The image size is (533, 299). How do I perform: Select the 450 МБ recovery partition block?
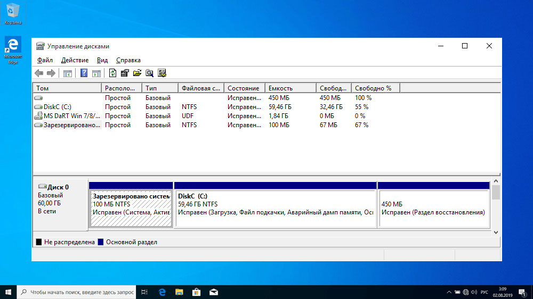[x=433, y=208]
